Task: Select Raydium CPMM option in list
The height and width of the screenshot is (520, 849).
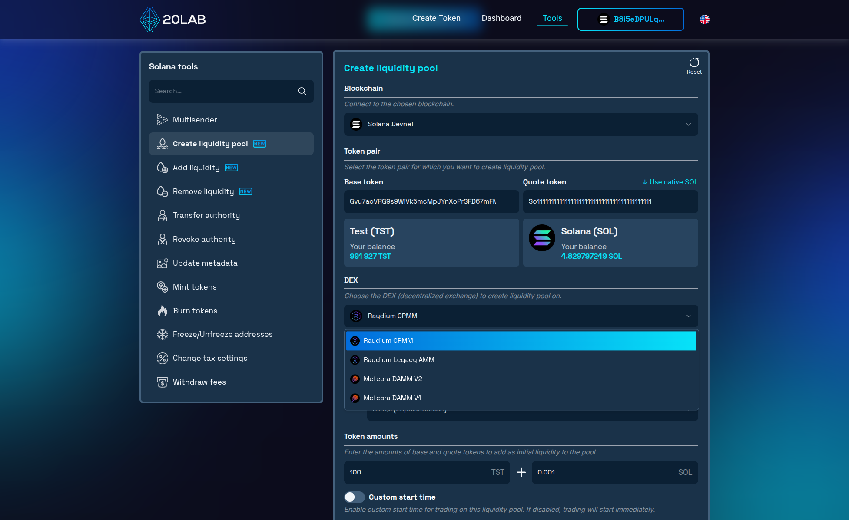Action: pyautogui.click(x=521, y=341)
